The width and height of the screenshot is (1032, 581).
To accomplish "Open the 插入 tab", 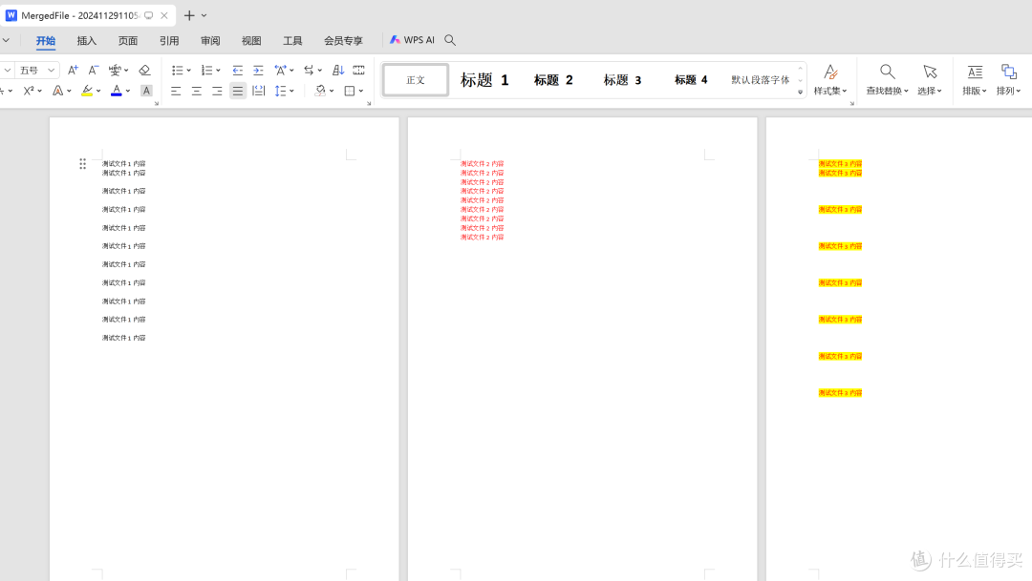I will point(86,41).
